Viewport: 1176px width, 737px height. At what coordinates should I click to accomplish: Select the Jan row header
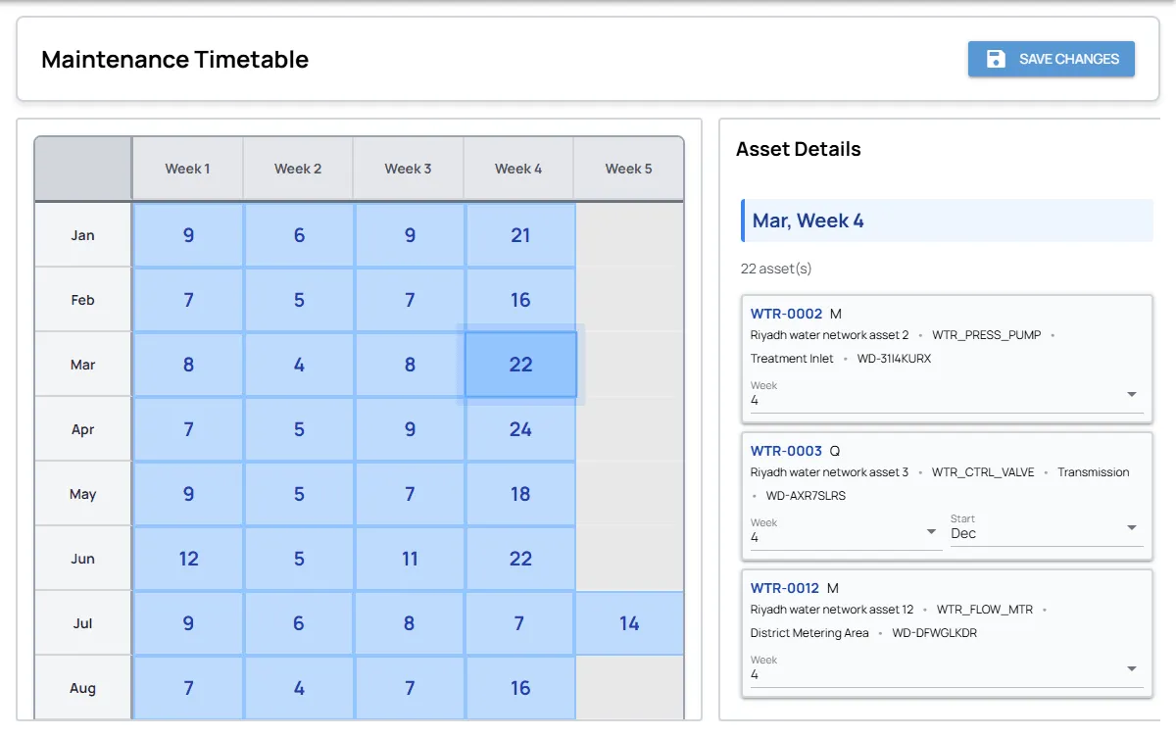click(x=83, y=235)
